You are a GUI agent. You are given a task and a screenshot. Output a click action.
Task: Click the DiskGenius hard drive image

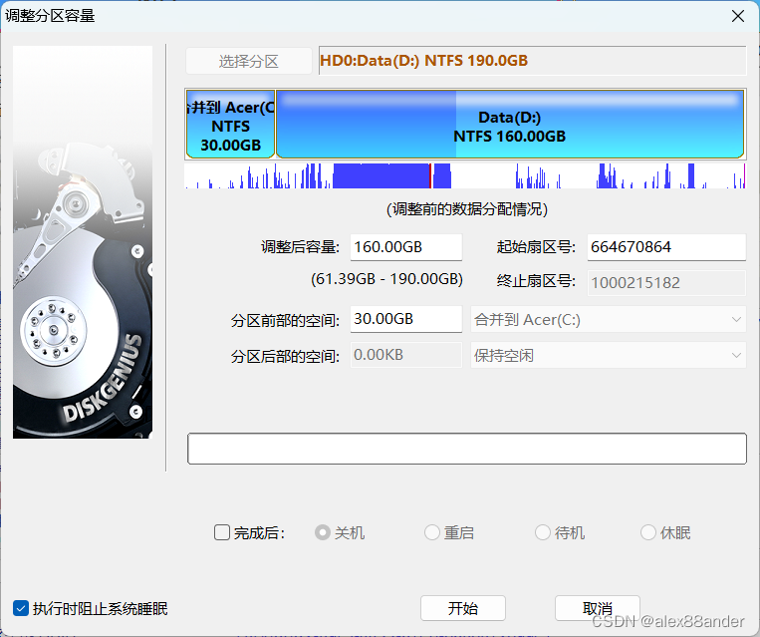point(83,242)
